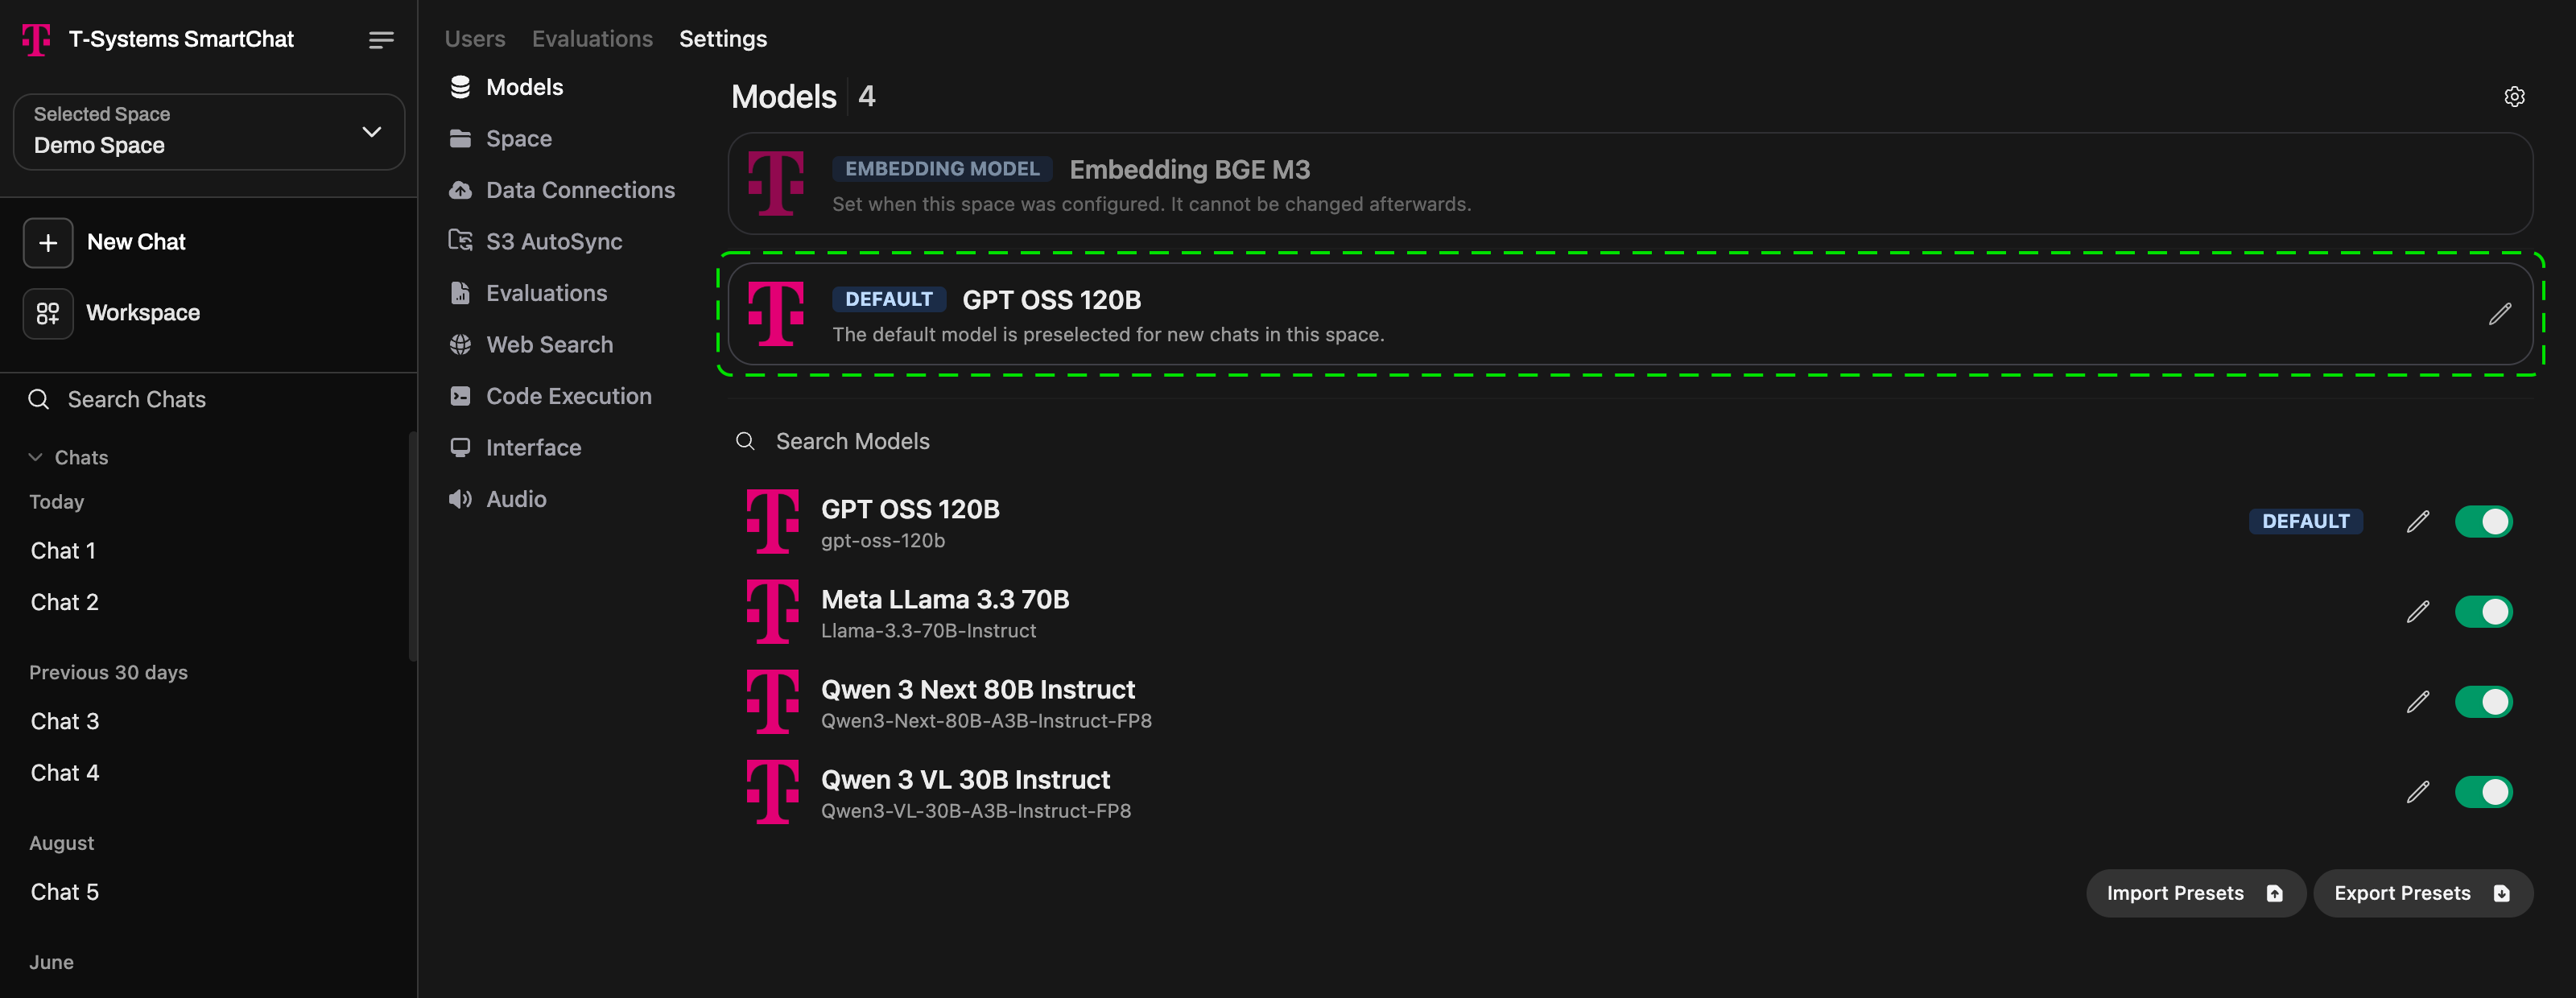Image resolution: width=2576 pixels, height=998 pixels.
Task: Edit Qwen 3 VL 30B Instruct pencil
Action: point(2418,792)
